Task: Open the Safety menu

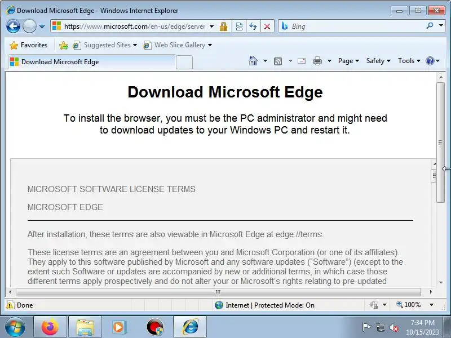Action: point(378,61)
